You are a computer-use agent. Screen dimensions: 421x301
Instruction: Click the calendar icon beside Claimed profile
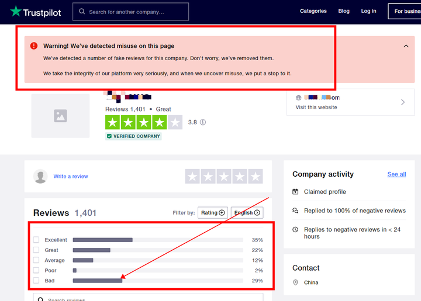point(295,191)
